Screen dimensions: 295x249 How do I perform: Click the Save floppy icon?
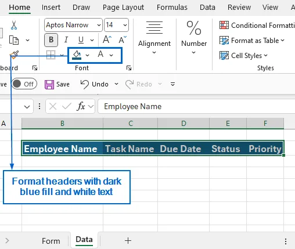[x=49, y=85]
